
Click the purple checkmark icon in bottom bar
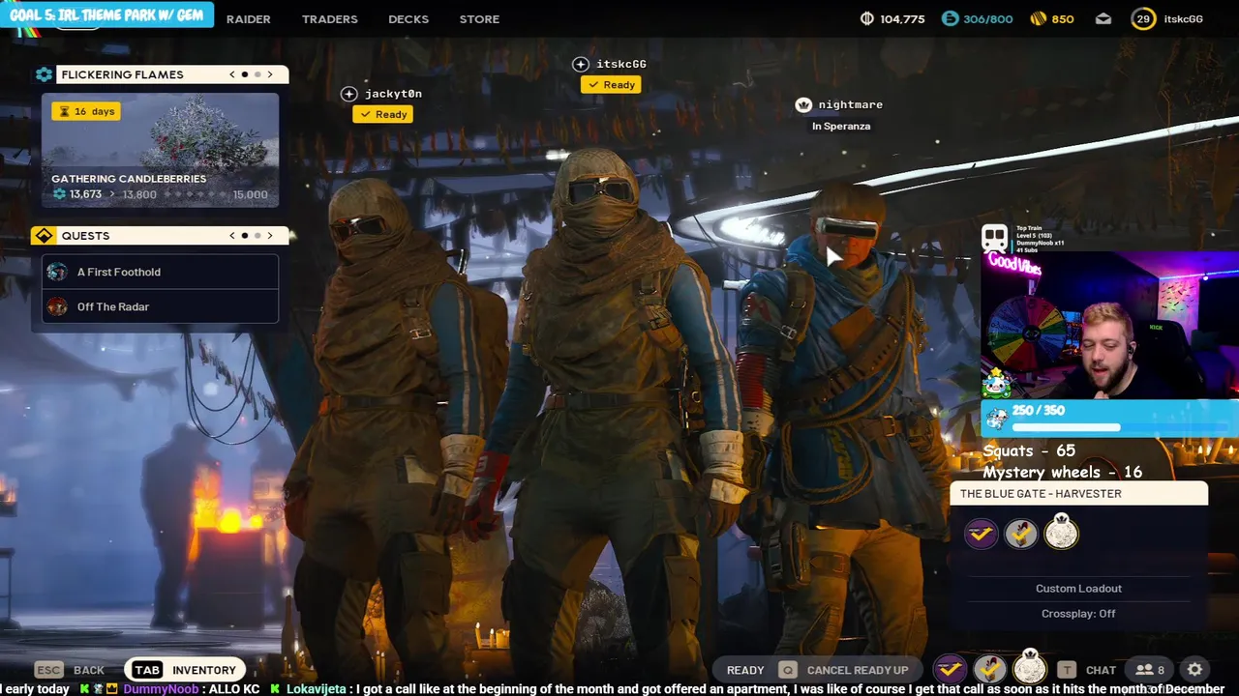tap(950, 669)
